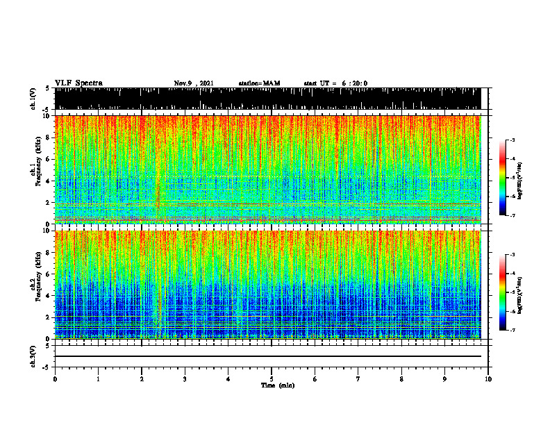Click the "6" kHz tick on ch.2 frequency axis
The height and width of the screenshot is (425, 550).
pyautogui.click(x=48, y=274)
